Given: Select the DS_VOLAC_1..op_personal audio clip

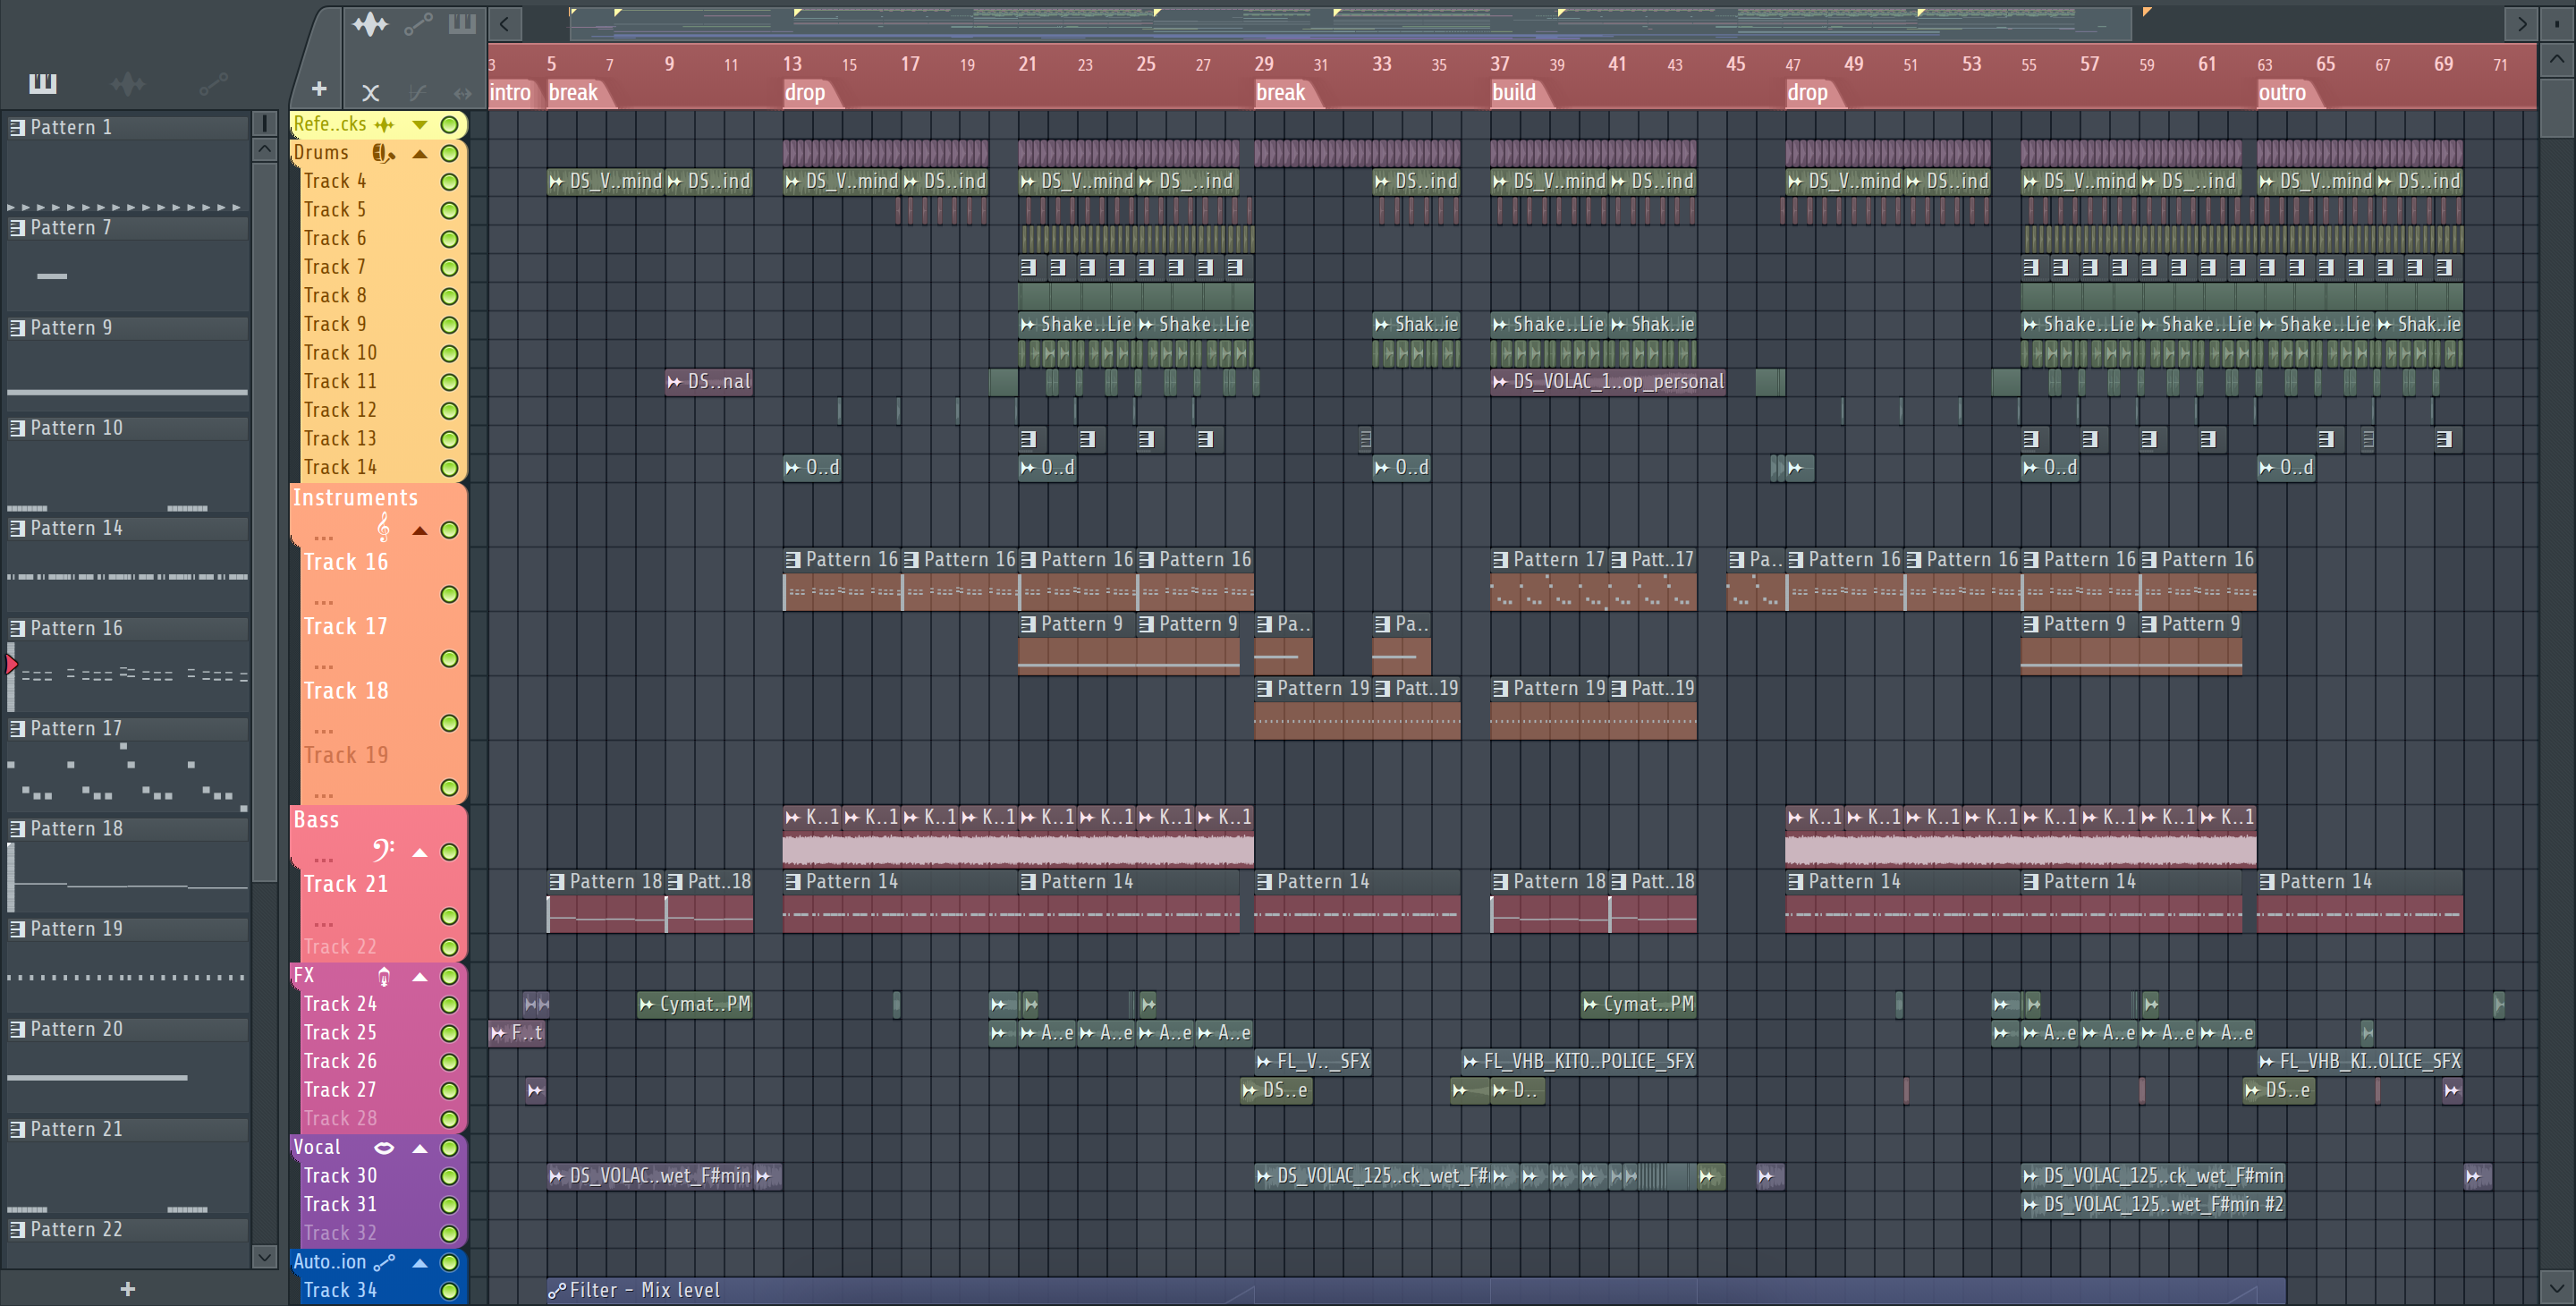Looking at the screenshot, I should [1608, 382].
